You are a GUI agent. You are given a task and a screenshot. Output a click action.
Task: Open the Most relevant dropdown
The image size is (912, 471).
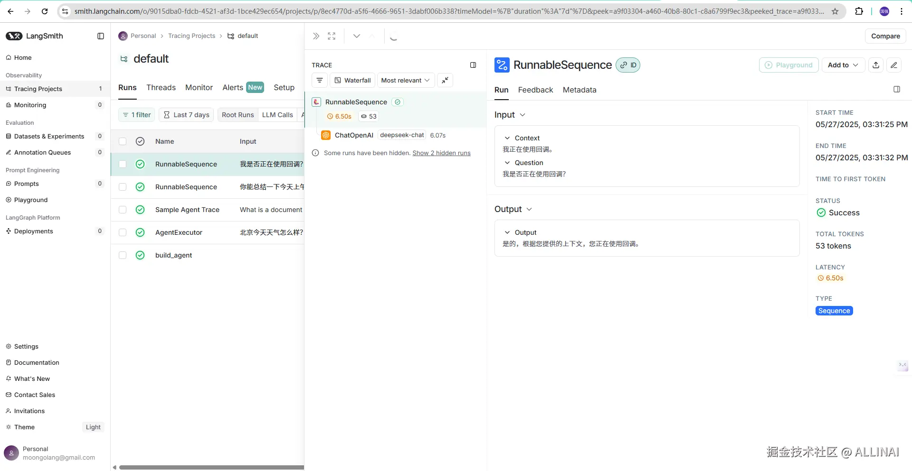click(406, 80)
